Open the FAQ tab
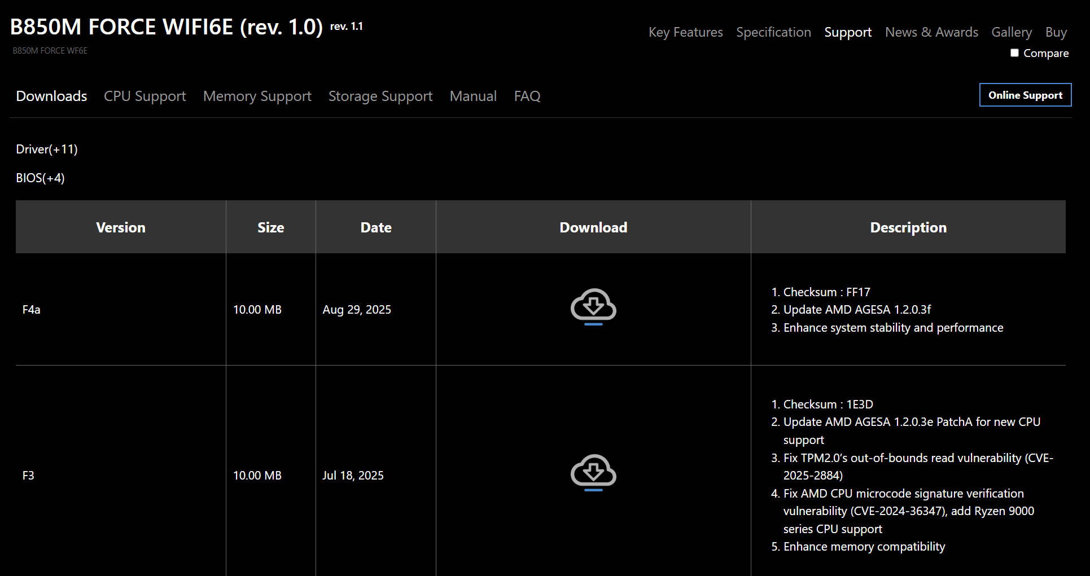 click(527, 96)
